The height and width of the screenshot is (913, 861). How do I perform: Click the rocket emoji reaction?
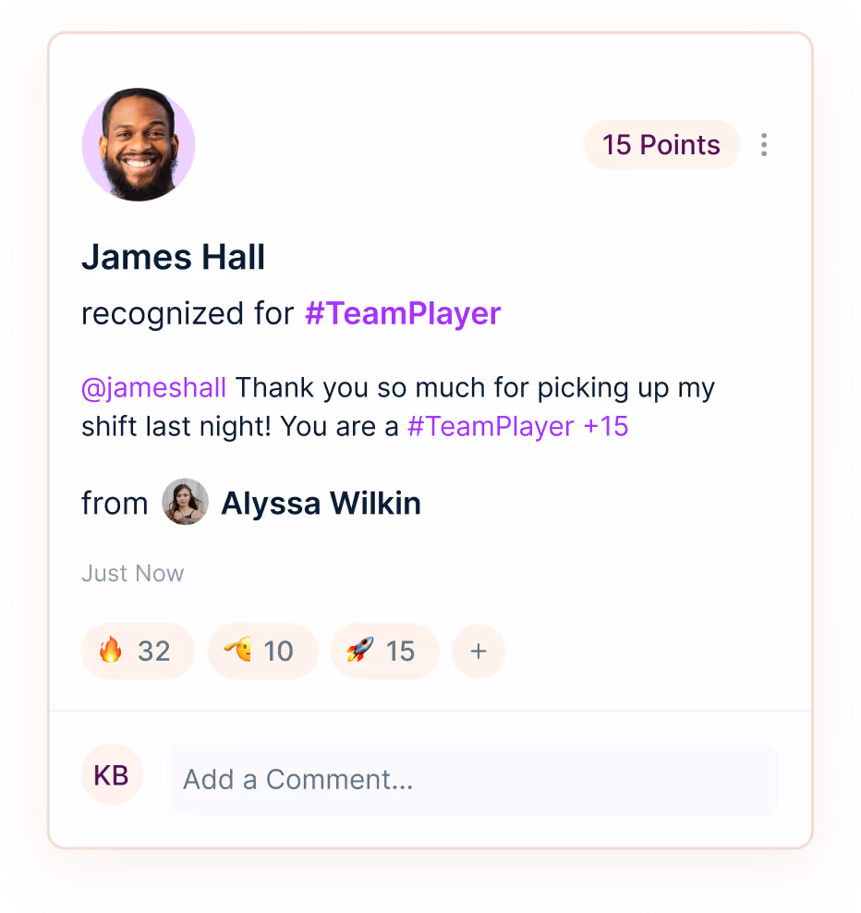point(360,650)
